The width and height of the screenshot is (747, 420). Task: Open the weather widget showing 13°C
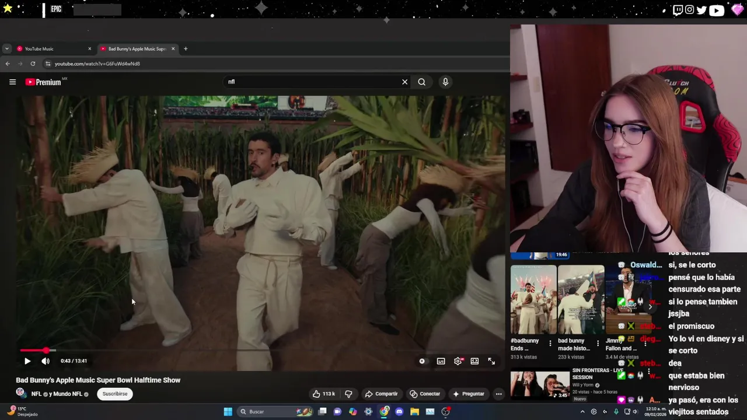22,412
